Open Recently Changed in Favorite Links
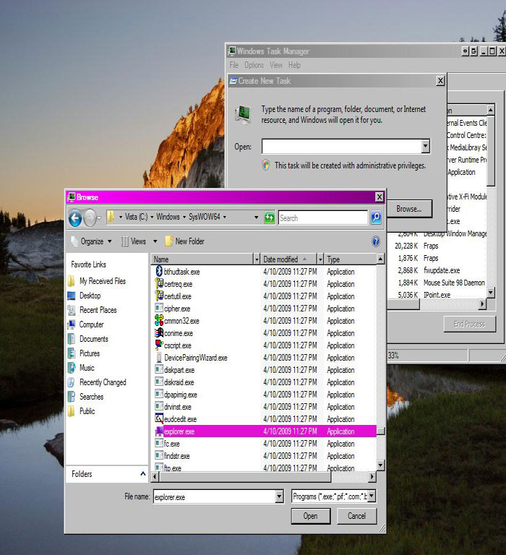Viewport: 506px width, 555px height. (x=97, y=382)
